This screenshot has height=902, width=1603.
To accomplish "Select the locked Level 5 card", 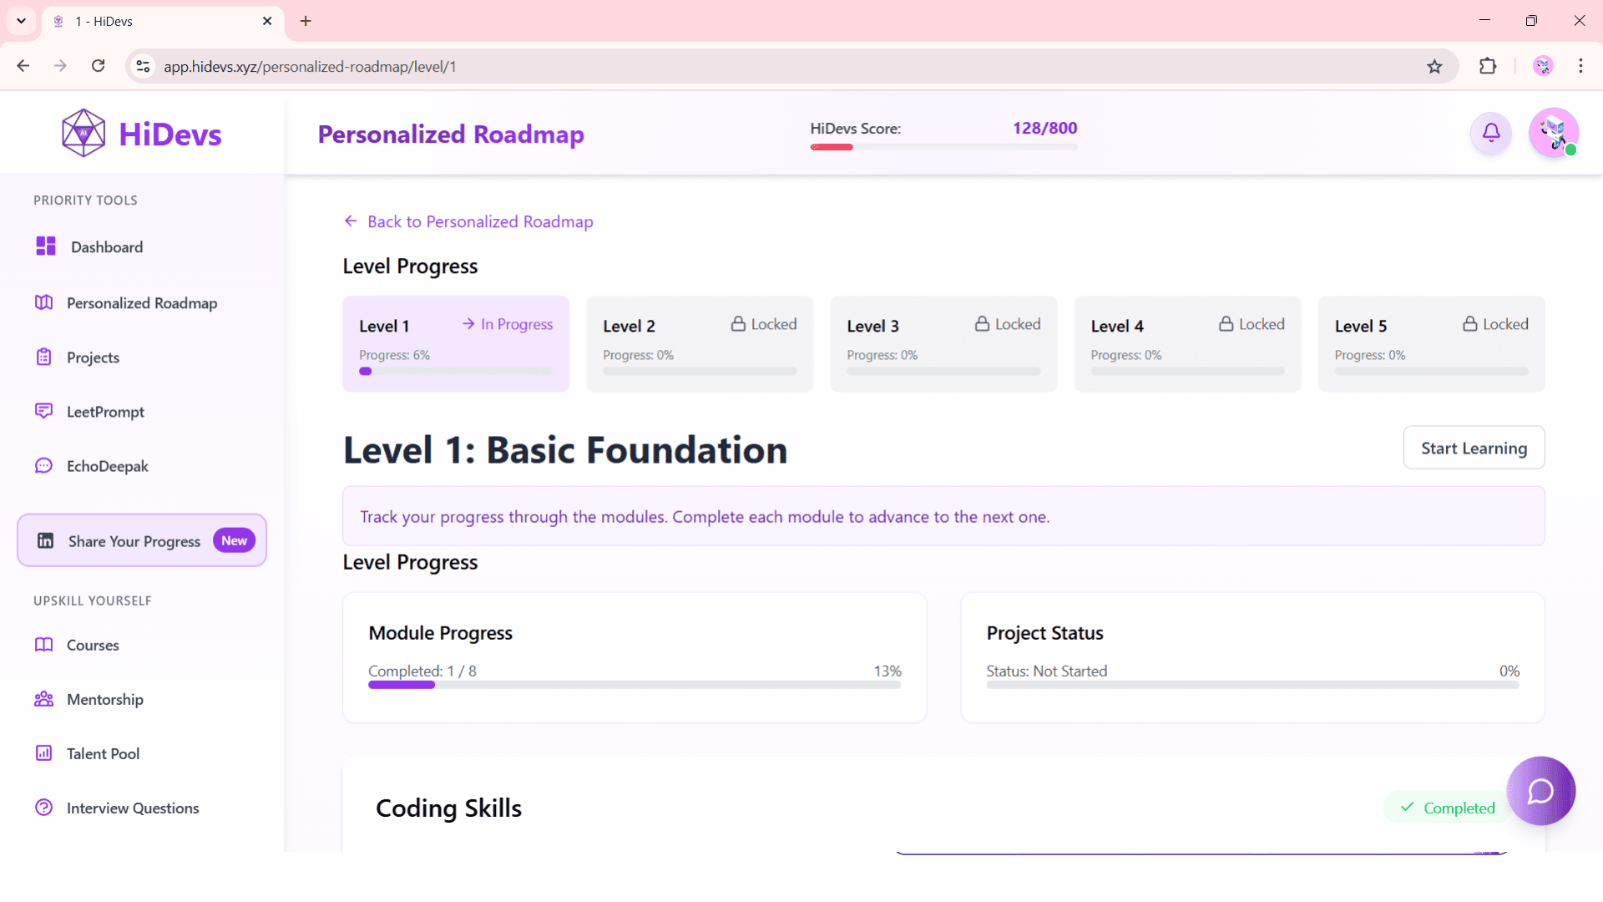I will [x=1431, y=343].
